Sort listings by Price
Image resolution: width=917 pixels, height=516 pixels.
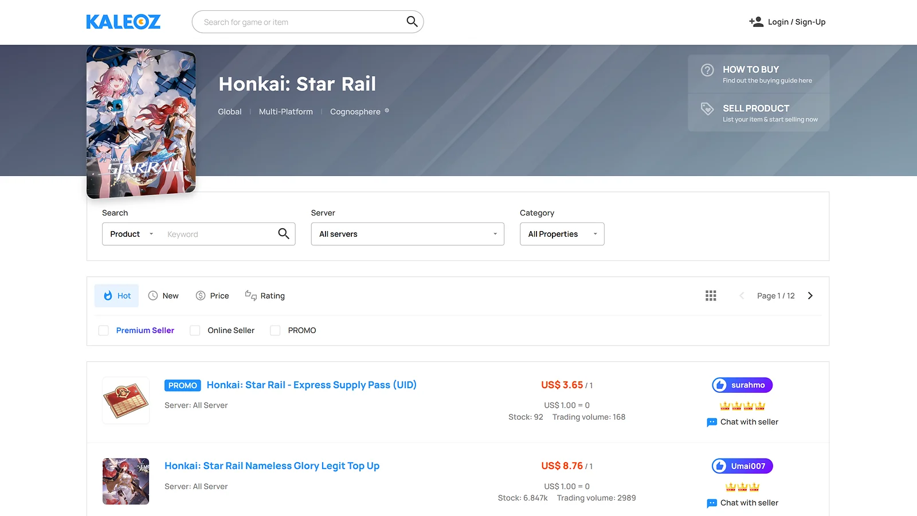(212, 296)
